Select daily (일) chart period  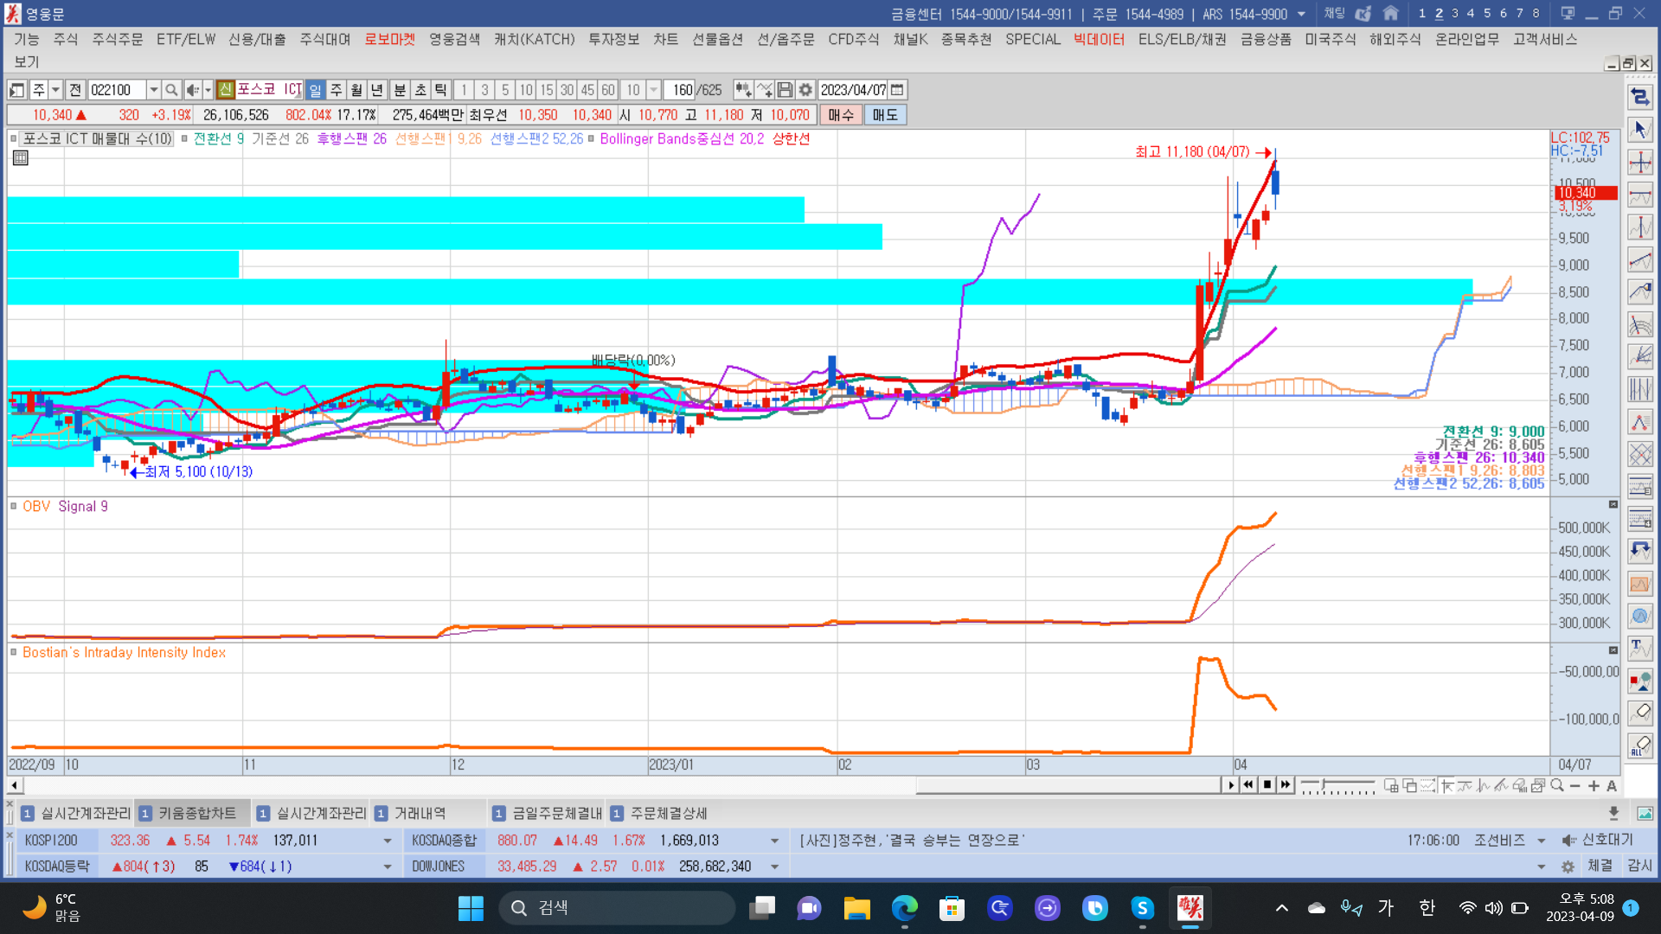(x=315, y=90)
